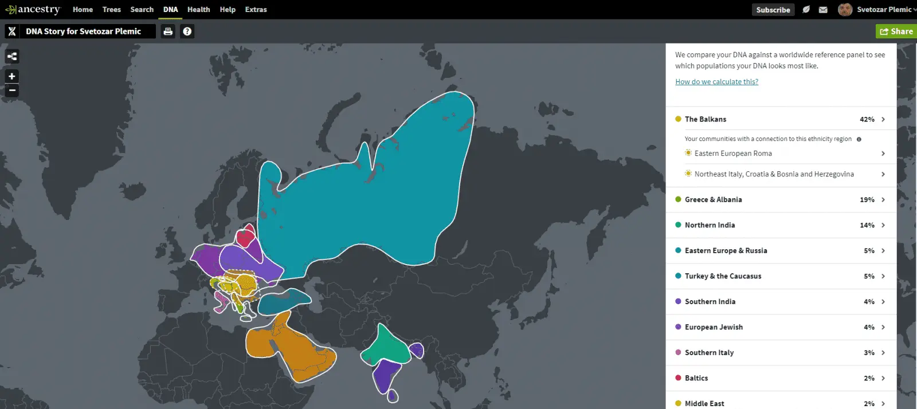Expand The Balkans region chevron
This screenshot has height=409, width=917.
tap(883, 119)
